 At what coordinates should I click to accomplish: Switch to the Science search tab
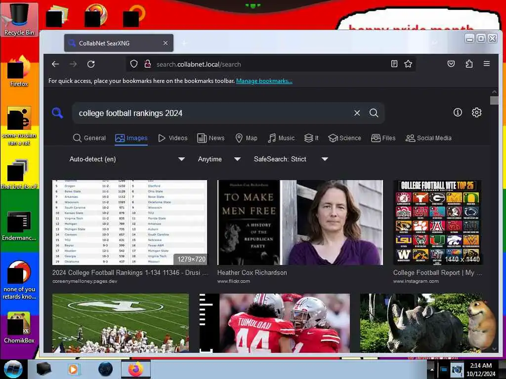tap(344, 138)
